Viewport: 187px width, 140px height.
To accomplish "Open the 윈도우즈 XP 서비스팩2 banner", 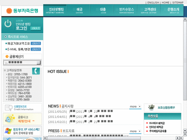I will [x=22, y=131].
